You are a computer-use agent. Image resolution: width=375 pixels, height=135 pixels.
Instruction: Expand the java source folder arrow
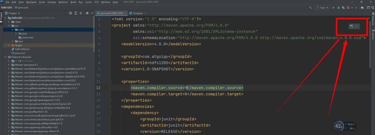click(x=16, y=34)
